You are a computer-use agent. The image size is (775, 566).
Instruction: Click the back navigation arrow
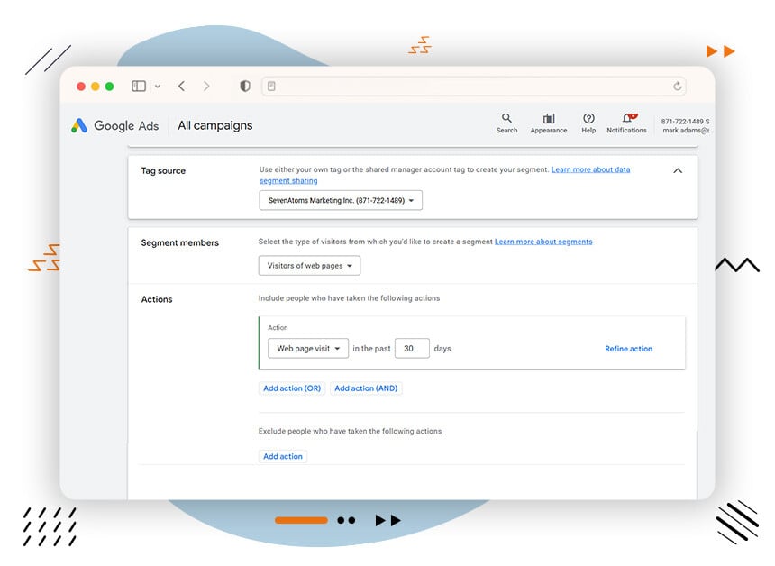click(x=180, y=86)
